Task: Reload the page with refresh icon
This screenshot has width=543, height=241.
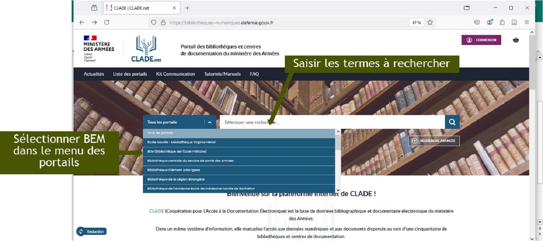Action: point(106,22)
